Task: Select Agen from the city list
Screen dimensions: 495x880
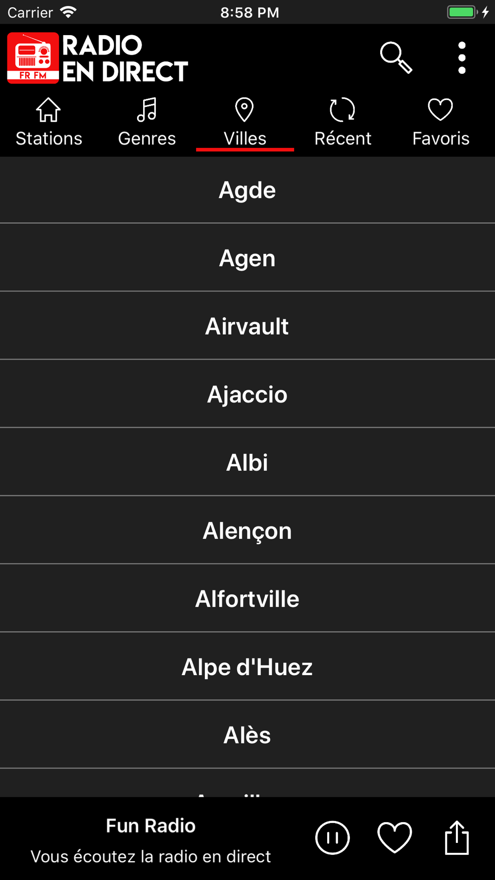Action: (x=247, y=258)
